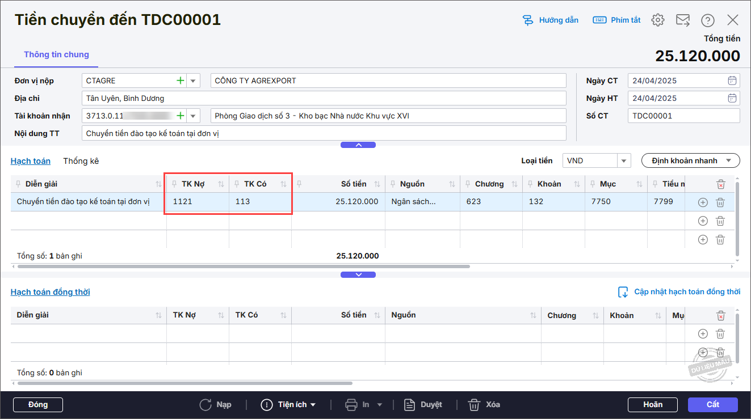The height and width of the screenshot is (419, 751).
Task: Open the help question mark icon
Action: [x=707, y=20]
